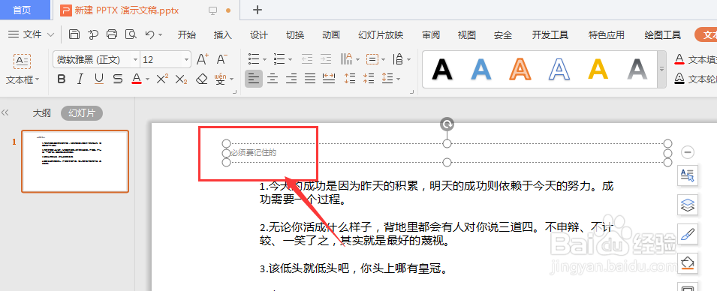The image size is (717, 291).
Task: Click the Justify alignment icon
Action: point(311,79)
